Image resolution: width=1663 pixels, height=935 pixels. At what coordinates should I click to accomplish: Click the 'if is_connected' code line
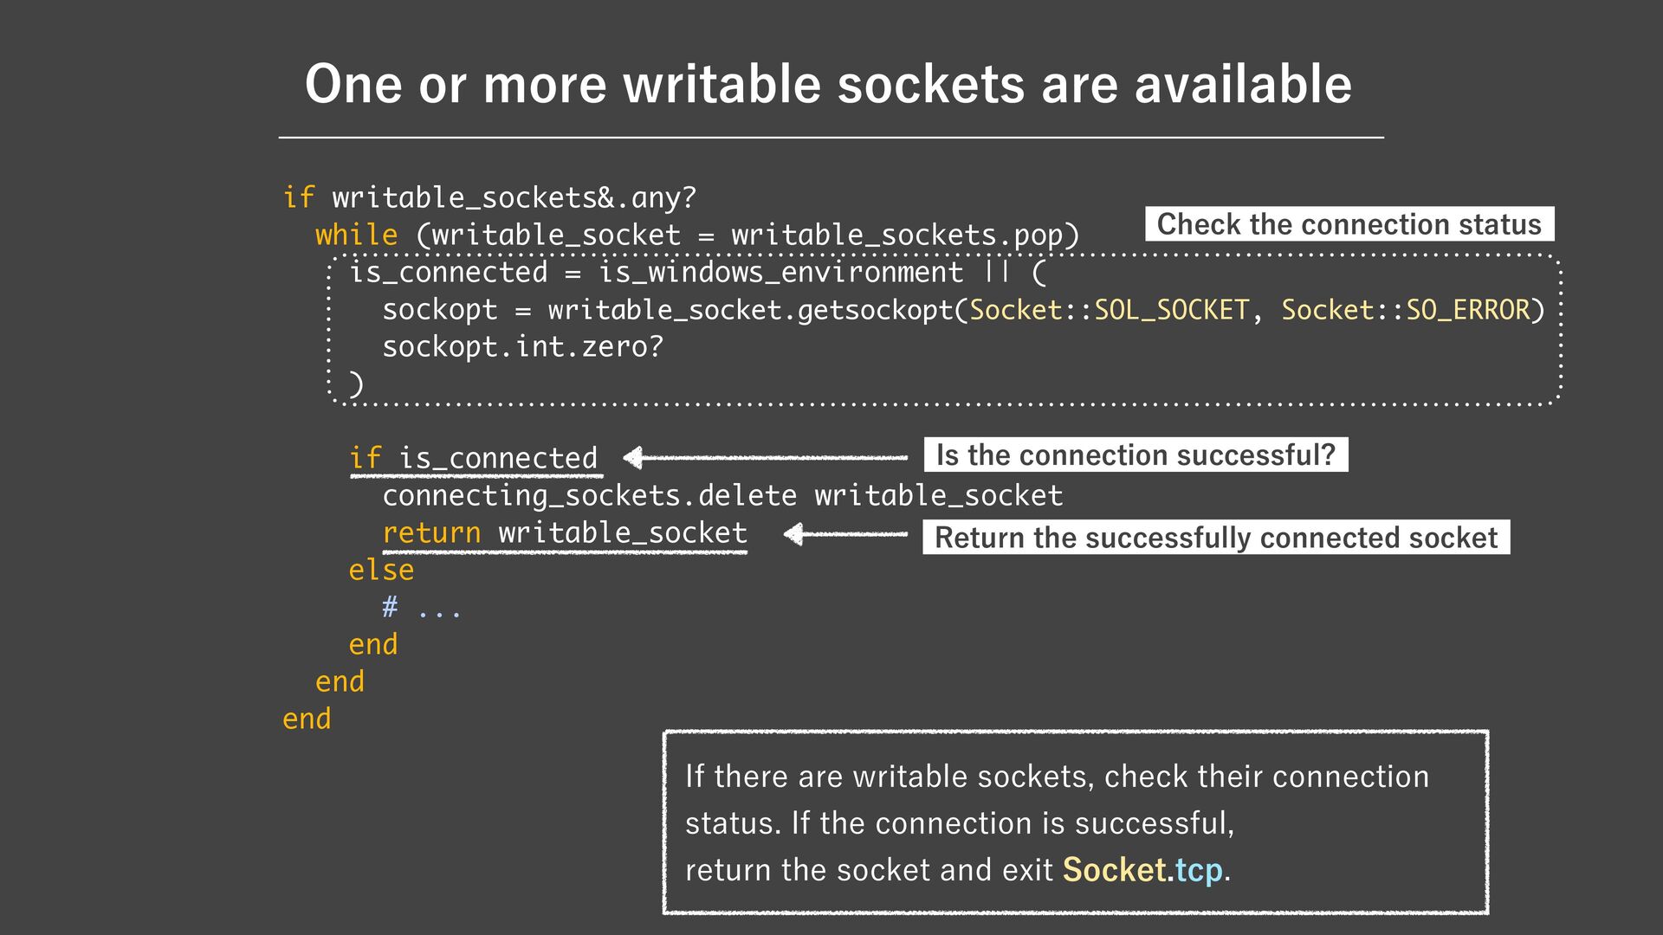point(474,458)
